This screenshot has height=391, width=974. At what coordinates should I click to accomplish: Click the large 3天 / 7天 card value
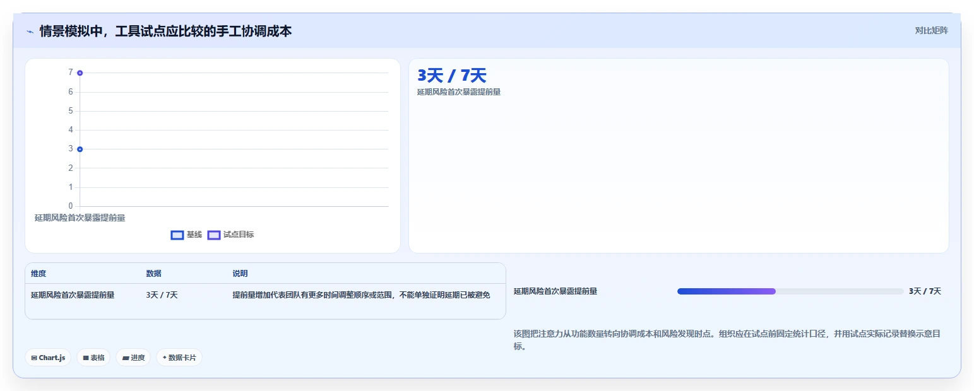[452, 76]
